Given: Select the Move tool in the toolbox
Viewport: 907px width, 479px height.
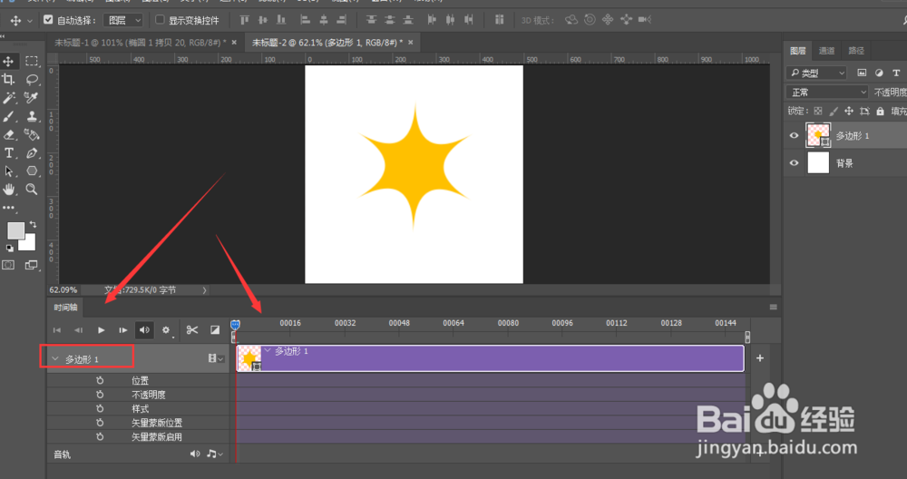Looking at the screenshot, I should click(x=9, y=61).
